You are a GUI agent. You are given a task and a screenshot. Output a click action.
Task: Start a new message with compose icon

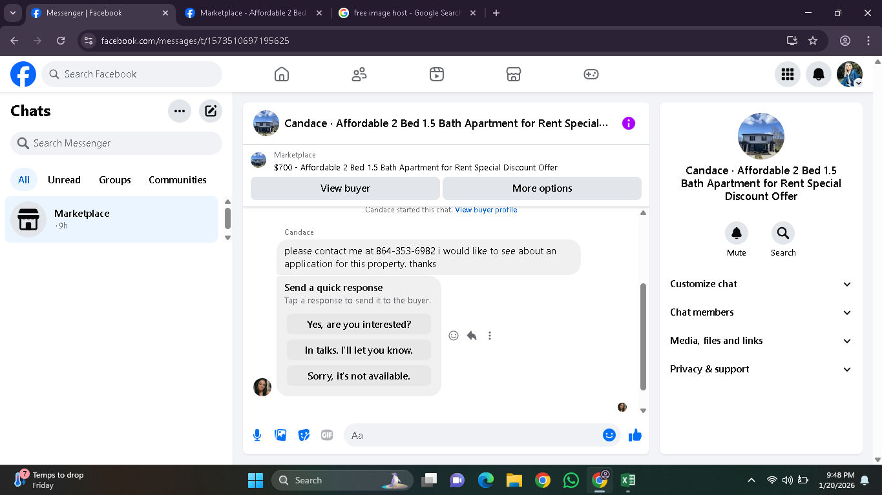[x=211, y=111]
